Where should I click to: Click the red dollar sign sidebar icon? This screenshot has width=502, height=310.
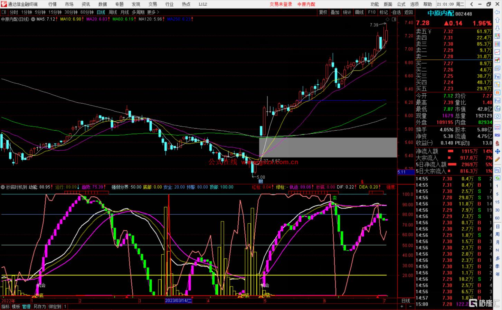point(498,143)
